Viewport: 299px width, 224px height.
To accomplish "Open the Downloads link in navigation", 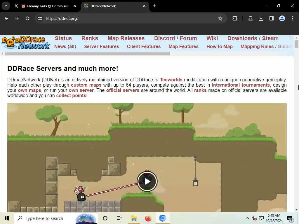I will pyautogui.click(x=242, y=38).
